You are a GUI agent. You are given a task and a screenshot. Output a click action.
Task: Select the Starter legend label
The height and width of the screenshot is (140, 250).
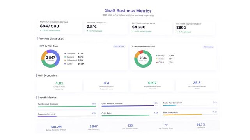click(69, 64)
